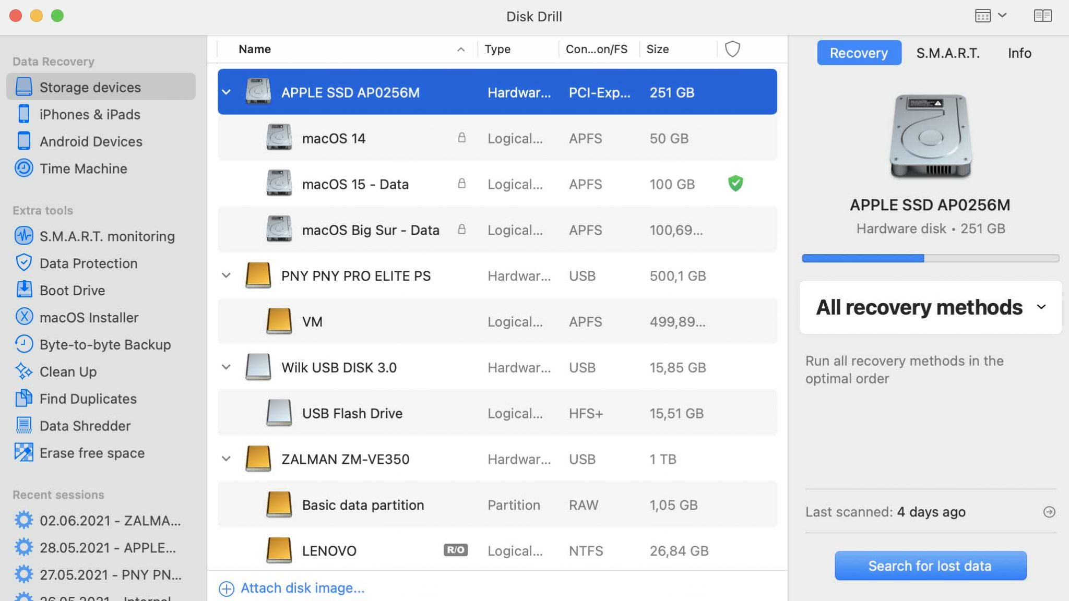Open the Info tab
The image size is (1069, 601).
coord(1019,53)
